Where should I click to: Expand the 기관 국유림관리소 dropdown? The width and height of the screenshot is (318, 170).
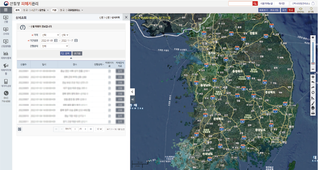tap(82, 10)
